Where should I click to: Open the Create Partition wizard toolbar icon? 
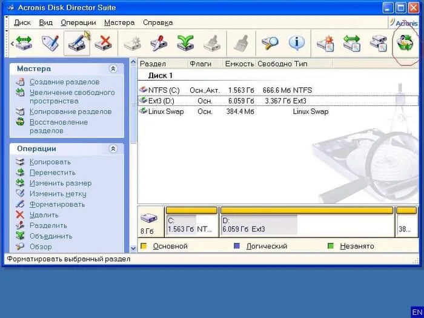click(325, 43)
